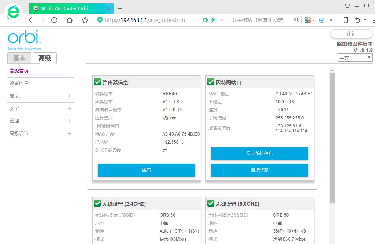Click the 最大400Mbps mode value
This screenshot has width=375, height=244.
point(173,239)
